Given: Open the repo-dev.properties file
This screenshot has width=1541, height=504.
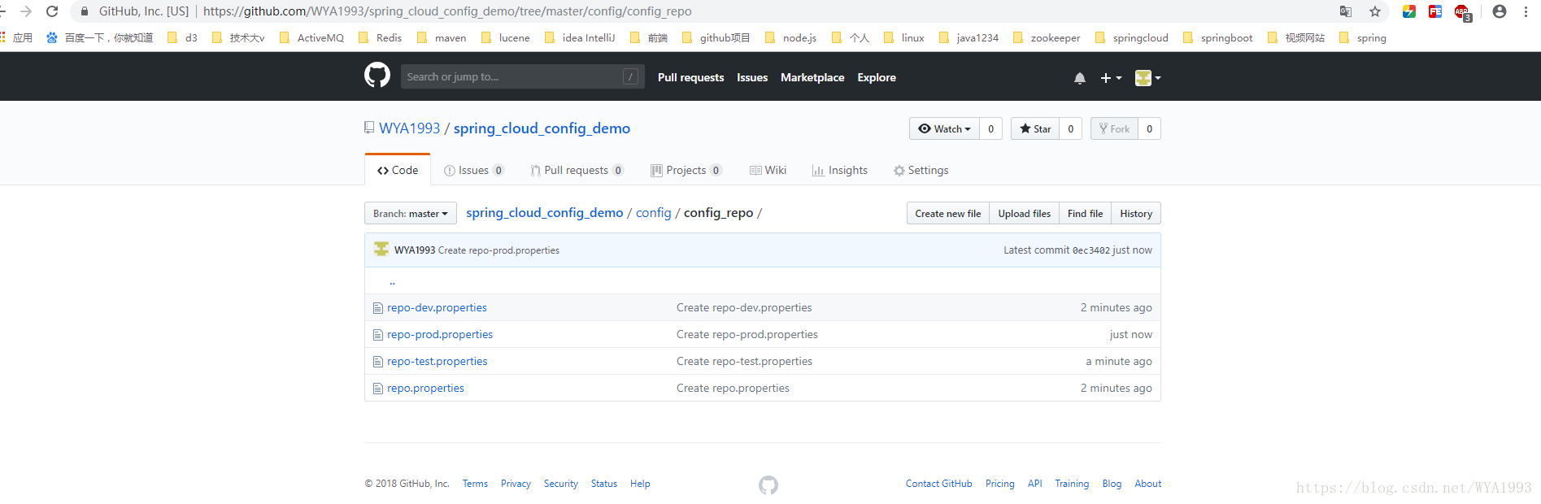Looking at the screenshot, I should click(437, 307).
